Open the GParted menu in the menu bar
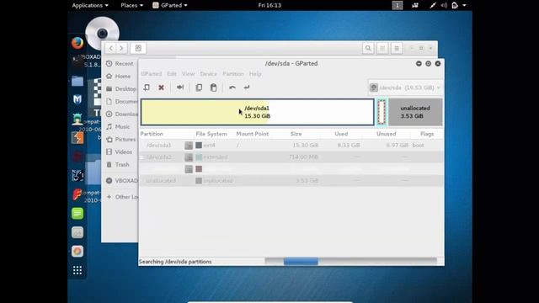 pos(152,74)
